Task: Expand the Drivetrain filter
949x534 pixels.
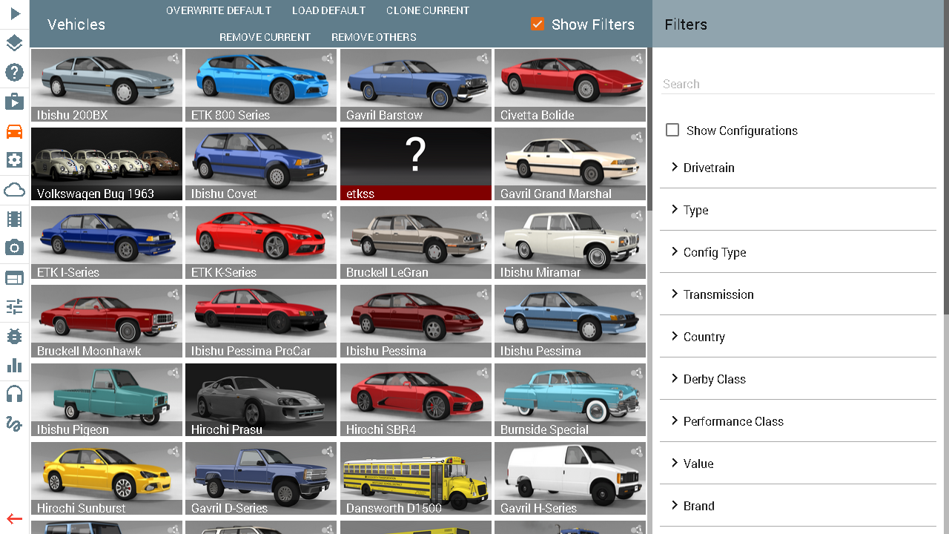Action: coord(798,168)
